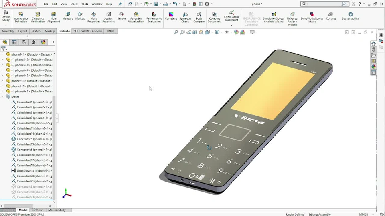The image size is (385, 216).
Task: Open Assembly Visualization
Action: 136,17
